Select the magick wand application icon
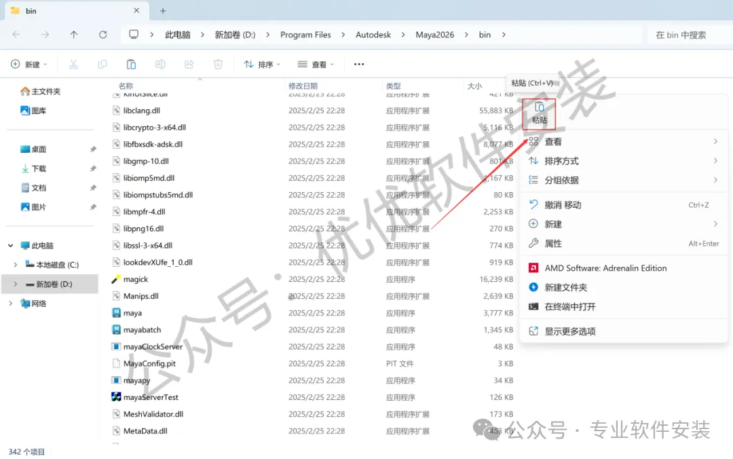The height and width of the screenshot is (459, 733). click(x=117, y=279)
